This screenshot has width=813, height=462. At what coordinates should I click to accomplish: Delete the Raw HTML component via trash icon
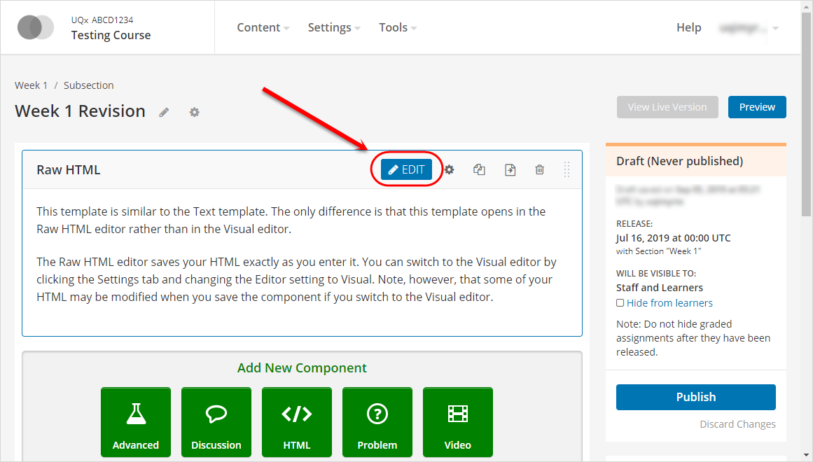pos(539,169)
